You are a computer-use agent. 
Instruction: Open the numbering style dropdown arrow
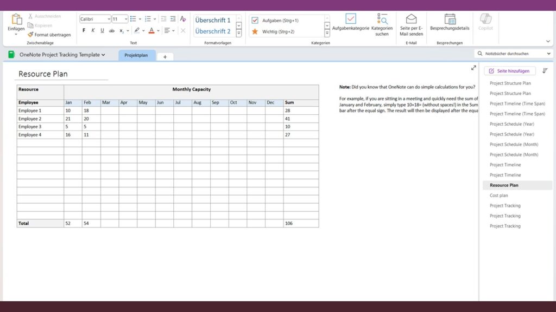pos(155,19)
